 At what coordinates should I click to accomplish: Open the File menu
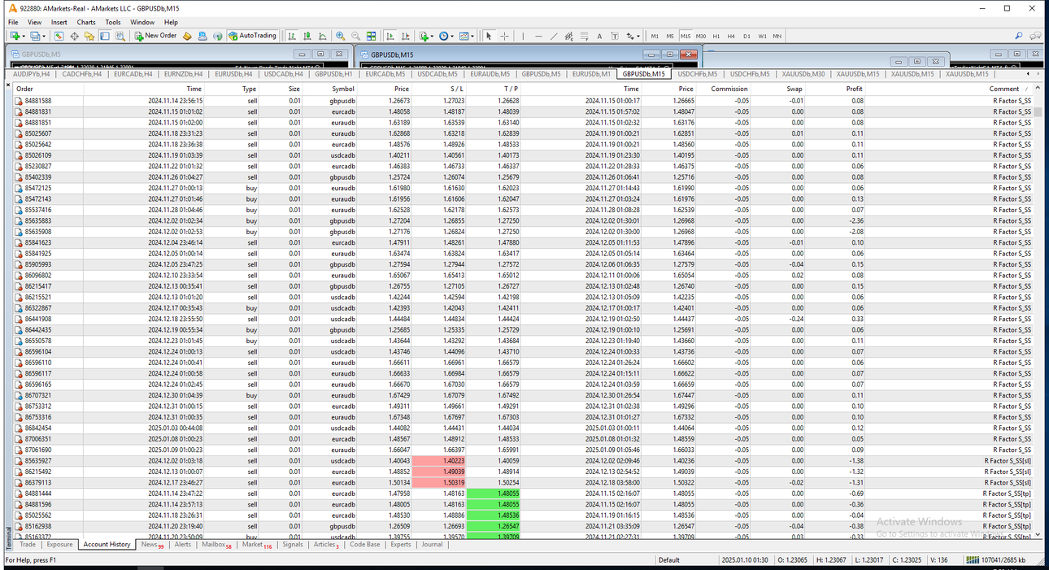(x=13, y=22)
